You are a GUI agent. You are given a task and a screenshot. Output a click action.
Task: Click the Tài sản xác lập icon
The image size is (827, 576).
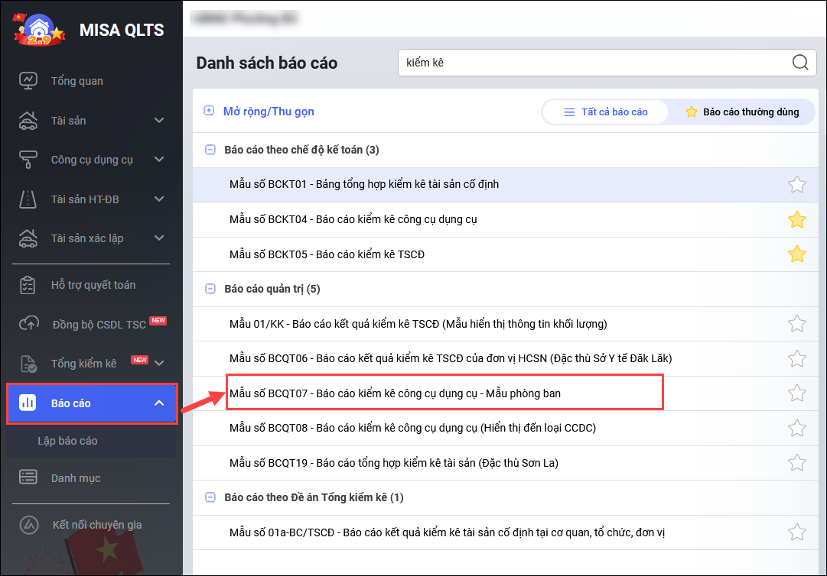[28, 238]
